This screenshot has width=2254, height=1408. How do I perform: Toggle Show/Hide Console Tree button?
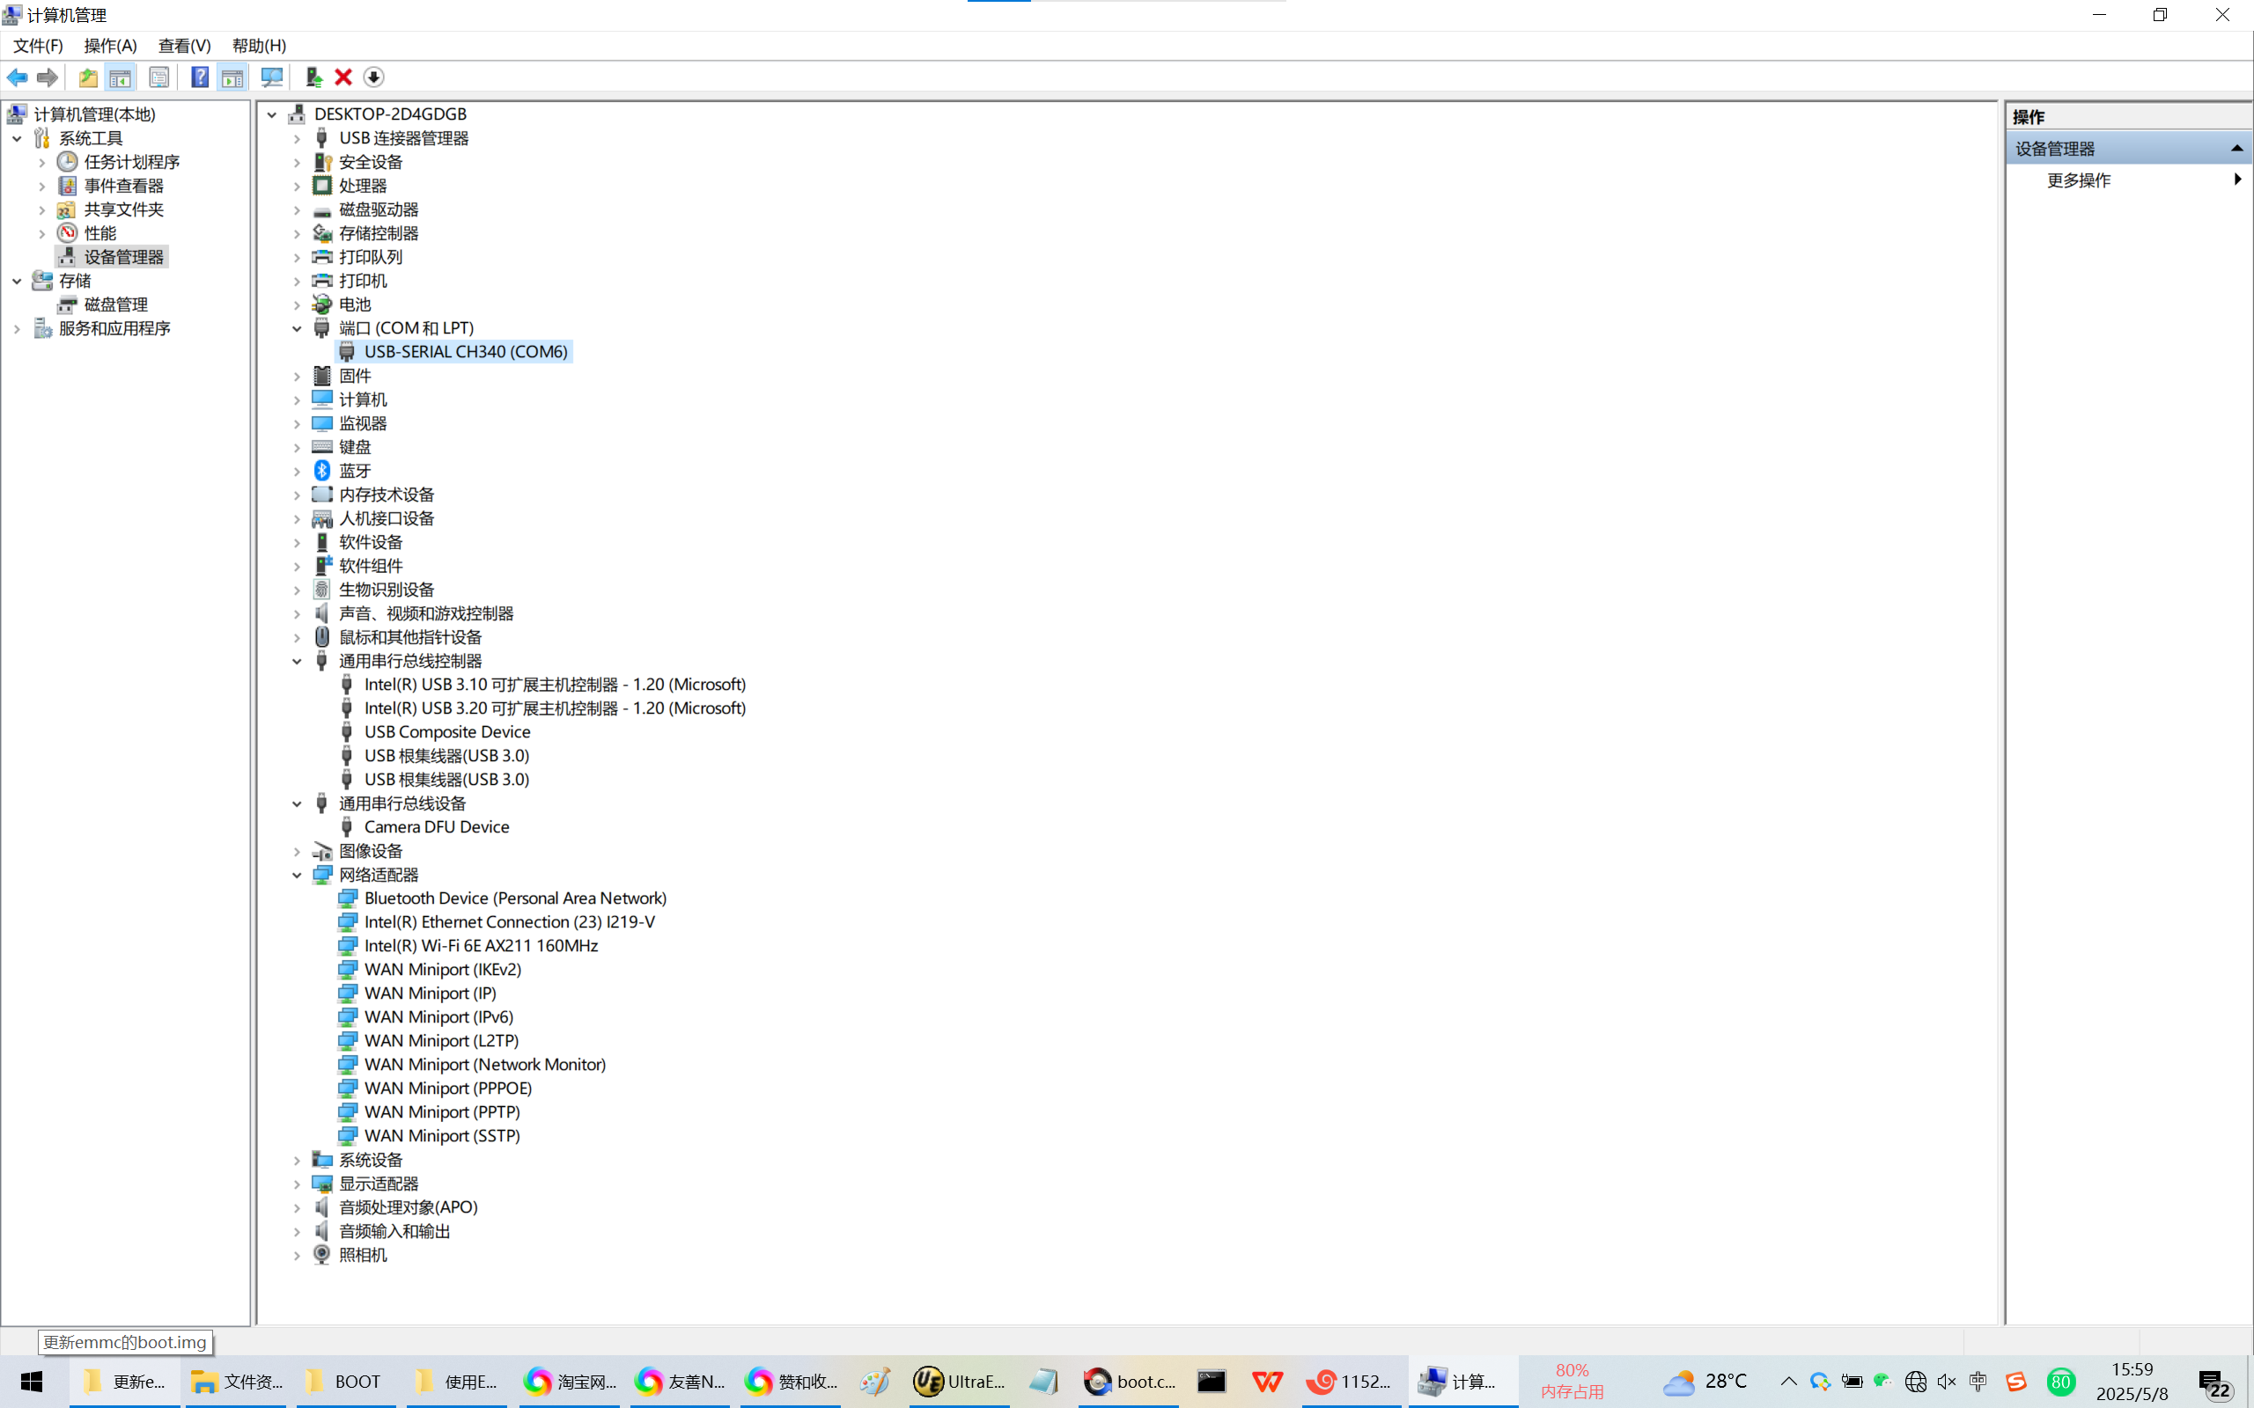pyautogui.click(x=120, y=77)
